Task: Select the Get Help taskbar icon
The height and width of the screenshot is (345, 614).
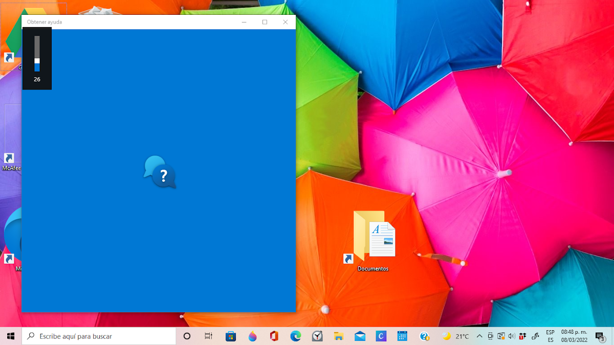Action: tap(424, 336)
